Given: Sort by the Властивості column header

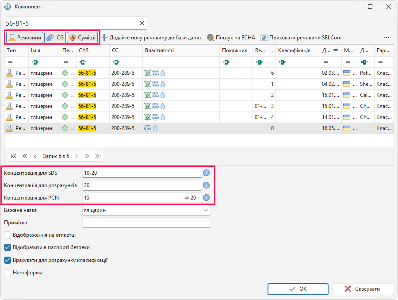Looking at the screenshot, I should [x=181, y=50].
